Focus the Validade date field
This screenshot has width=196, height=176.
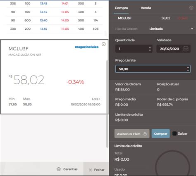(174, 49)
